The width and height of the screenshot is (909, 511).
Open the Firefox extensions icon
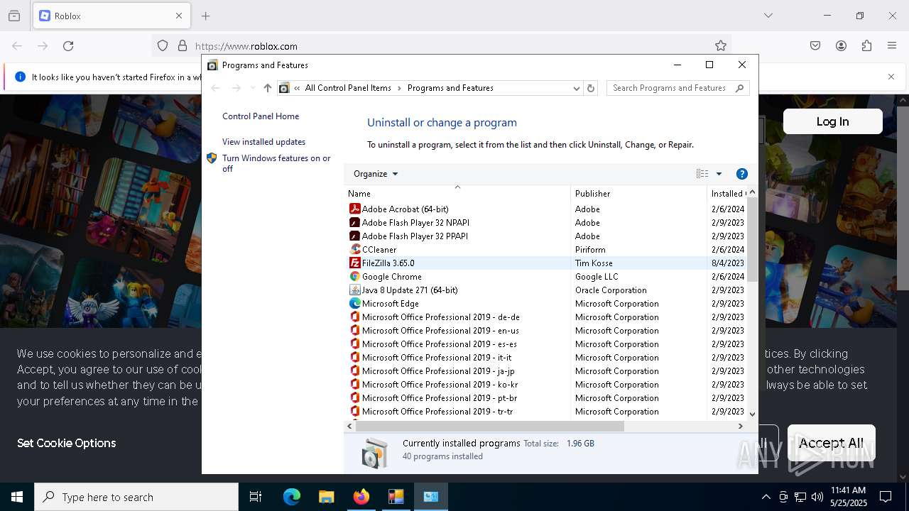(x=866, y=46)
